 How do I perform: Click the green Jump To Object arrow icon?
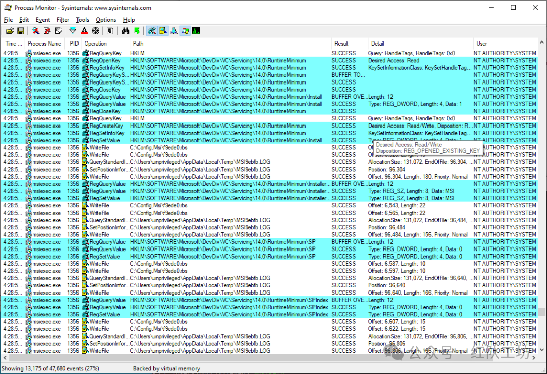point(137,31)
